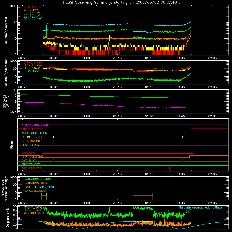Click the 0.1-0.3 MeV legend label
232x232 pixels.
(x=33, y=62)
